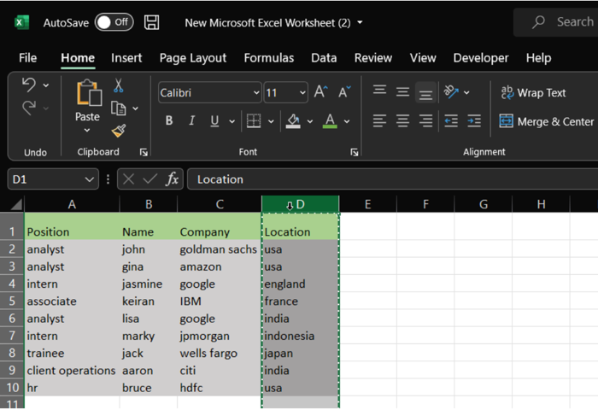
Task: Click the Wrap Text button
Action: tap(533, 92)
